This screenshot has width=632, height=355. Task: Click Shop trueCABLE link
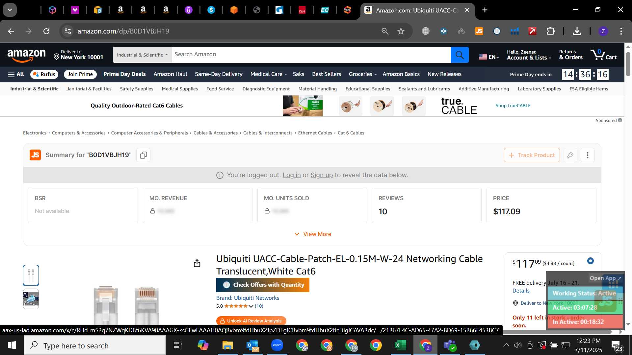(513, 106)
